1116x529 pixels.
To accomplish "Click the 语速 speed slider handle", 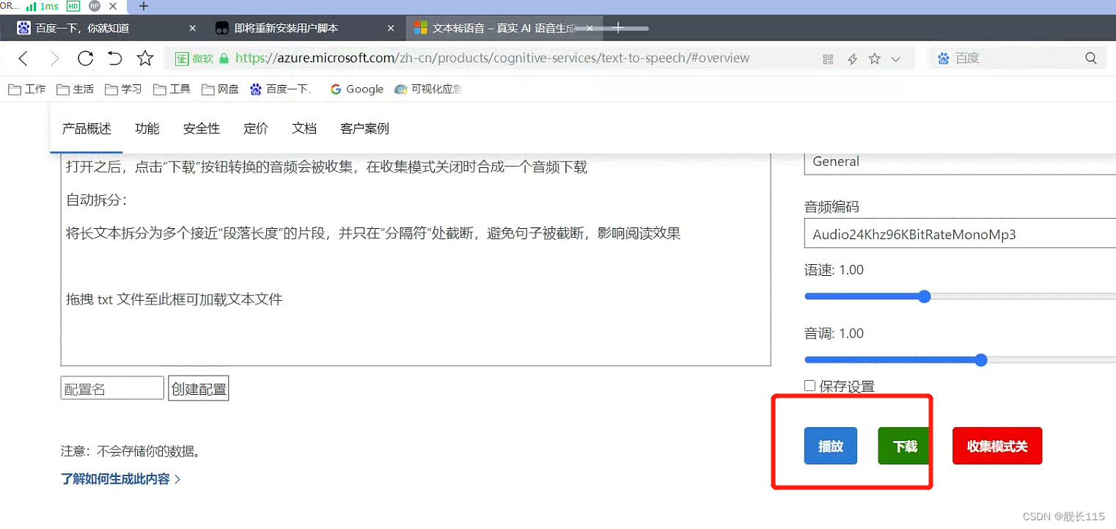I will (x=924, y=296).
